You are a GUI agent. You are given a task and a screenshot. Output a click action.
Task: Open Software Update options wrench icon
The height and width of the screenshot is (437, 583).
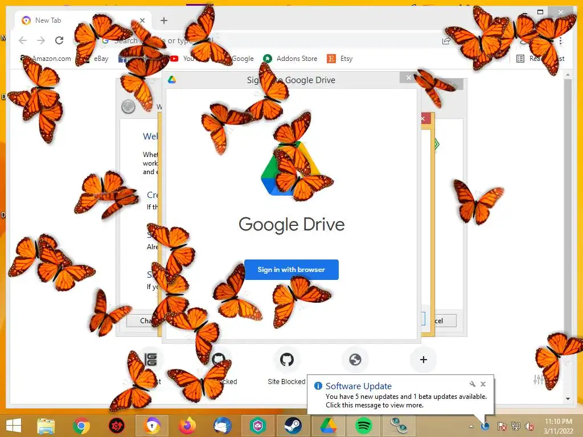472,384
